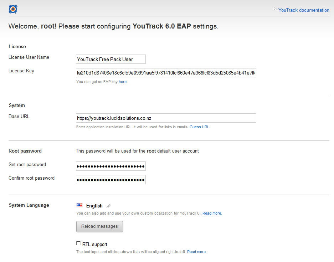The image size is (334, 262).
Task: Click the Guess URL link
Action: pos(199,127)
